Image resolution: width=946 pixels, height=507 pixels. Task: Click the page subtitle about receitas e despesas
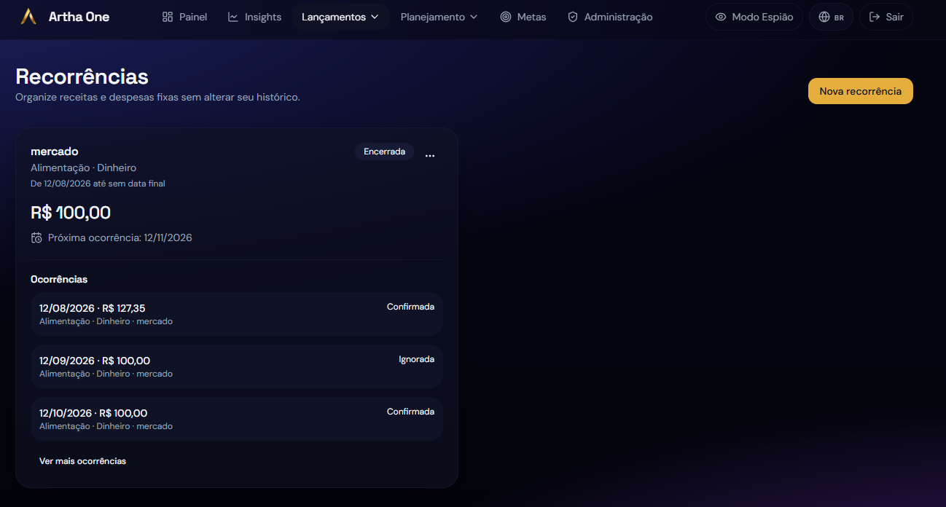(157, 97)
